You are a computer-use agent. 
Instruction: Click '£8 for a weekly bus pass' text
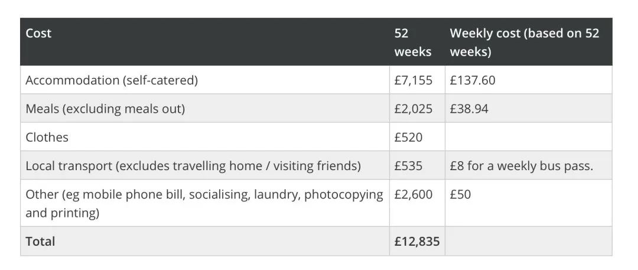521,165
